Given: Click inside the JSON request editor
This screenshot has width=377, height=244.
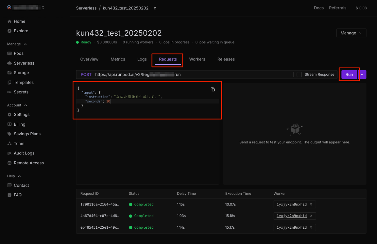Looking at the screenshot, I should [148, 134].
